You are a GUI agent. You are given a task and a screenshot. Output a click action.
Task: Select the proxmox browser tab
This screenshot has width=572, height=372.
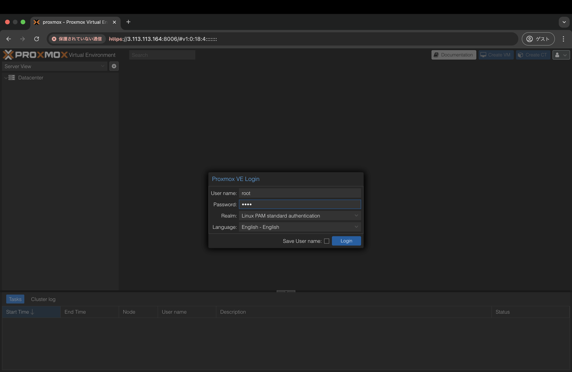tap(75, 22)
